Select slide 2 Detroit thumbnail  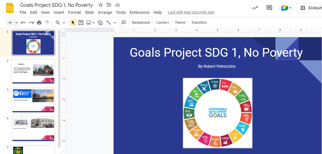point(33,72)
